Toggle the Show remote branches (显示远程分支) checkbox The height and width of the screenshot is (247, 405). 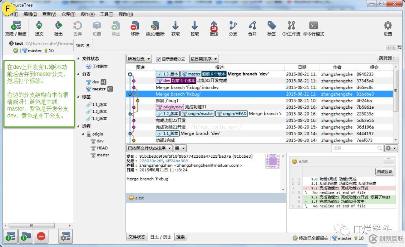tap(158, 59)
